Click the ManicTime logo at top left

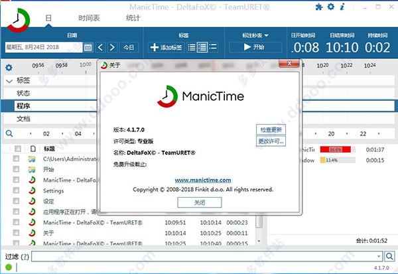[x=19, y=20]
